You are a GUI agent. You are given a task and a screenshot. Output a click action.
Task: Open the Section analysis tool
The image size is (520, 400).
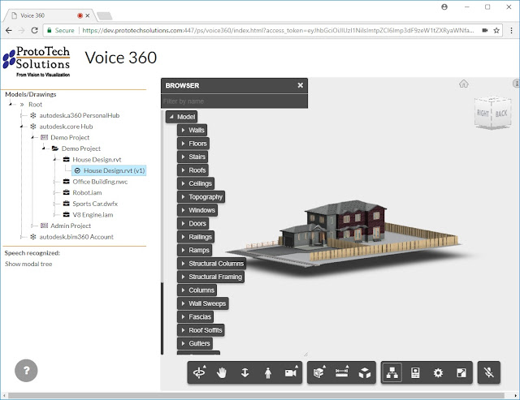pos(318,373)
